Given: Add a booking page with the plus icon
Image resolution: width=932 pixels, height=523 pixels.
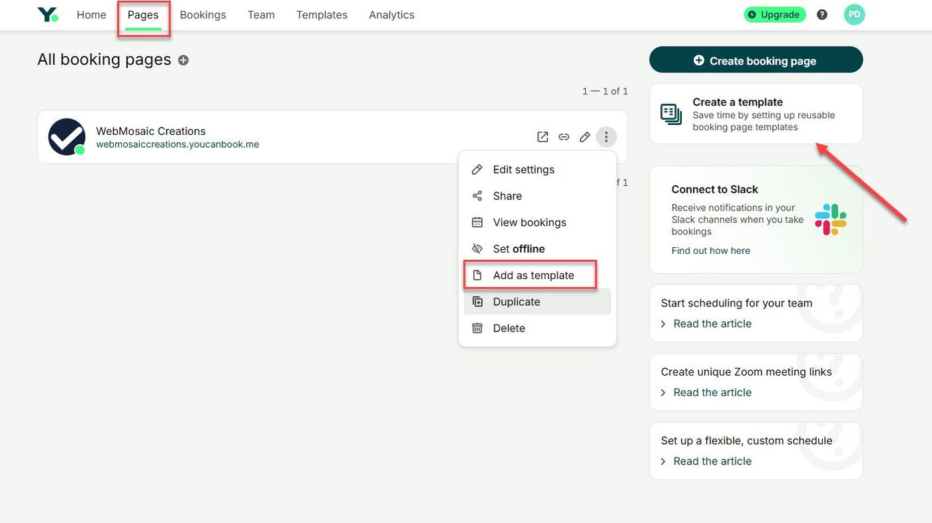Looking at the screenshot, I should pos(183,60).
